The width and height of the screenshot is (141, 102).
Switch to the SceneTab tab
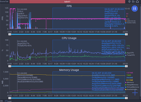point(4,2)
